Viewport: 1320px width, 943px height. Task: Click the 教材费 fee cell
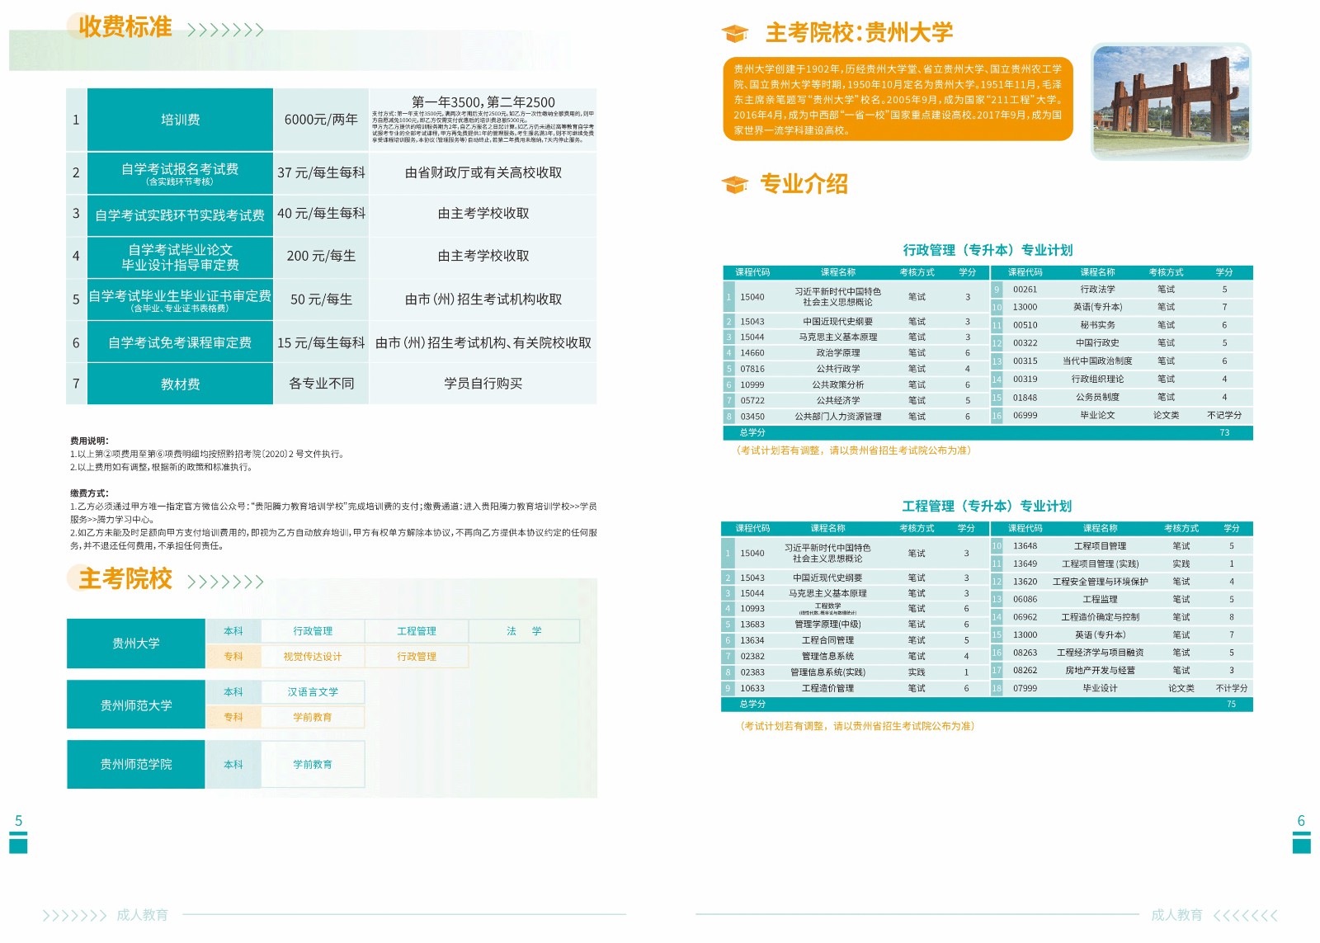[180, 384]
